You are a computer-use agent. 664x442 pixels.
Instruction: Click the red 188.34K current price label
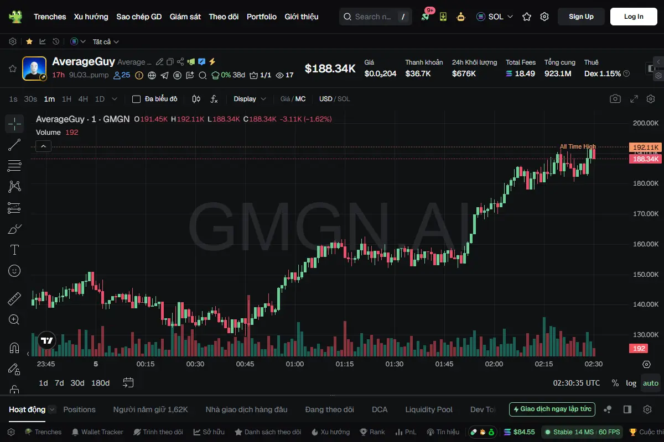645,159
